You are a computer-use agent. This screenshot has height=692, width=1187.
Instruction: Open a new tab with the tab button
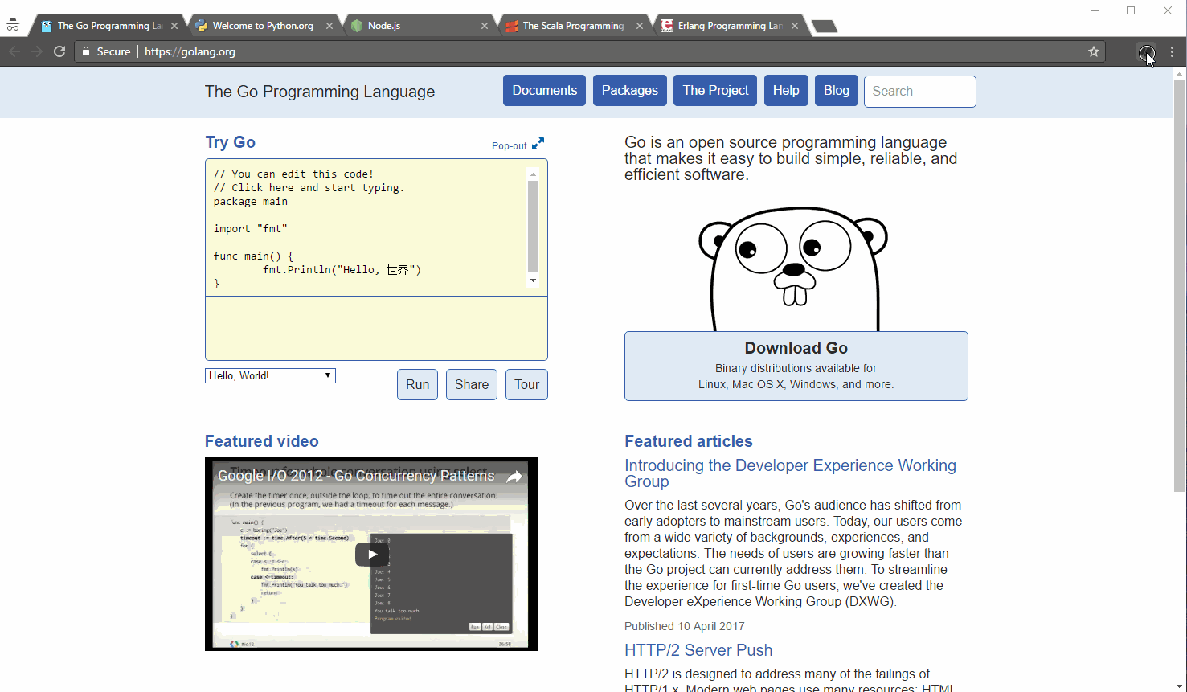pos(825,27)
